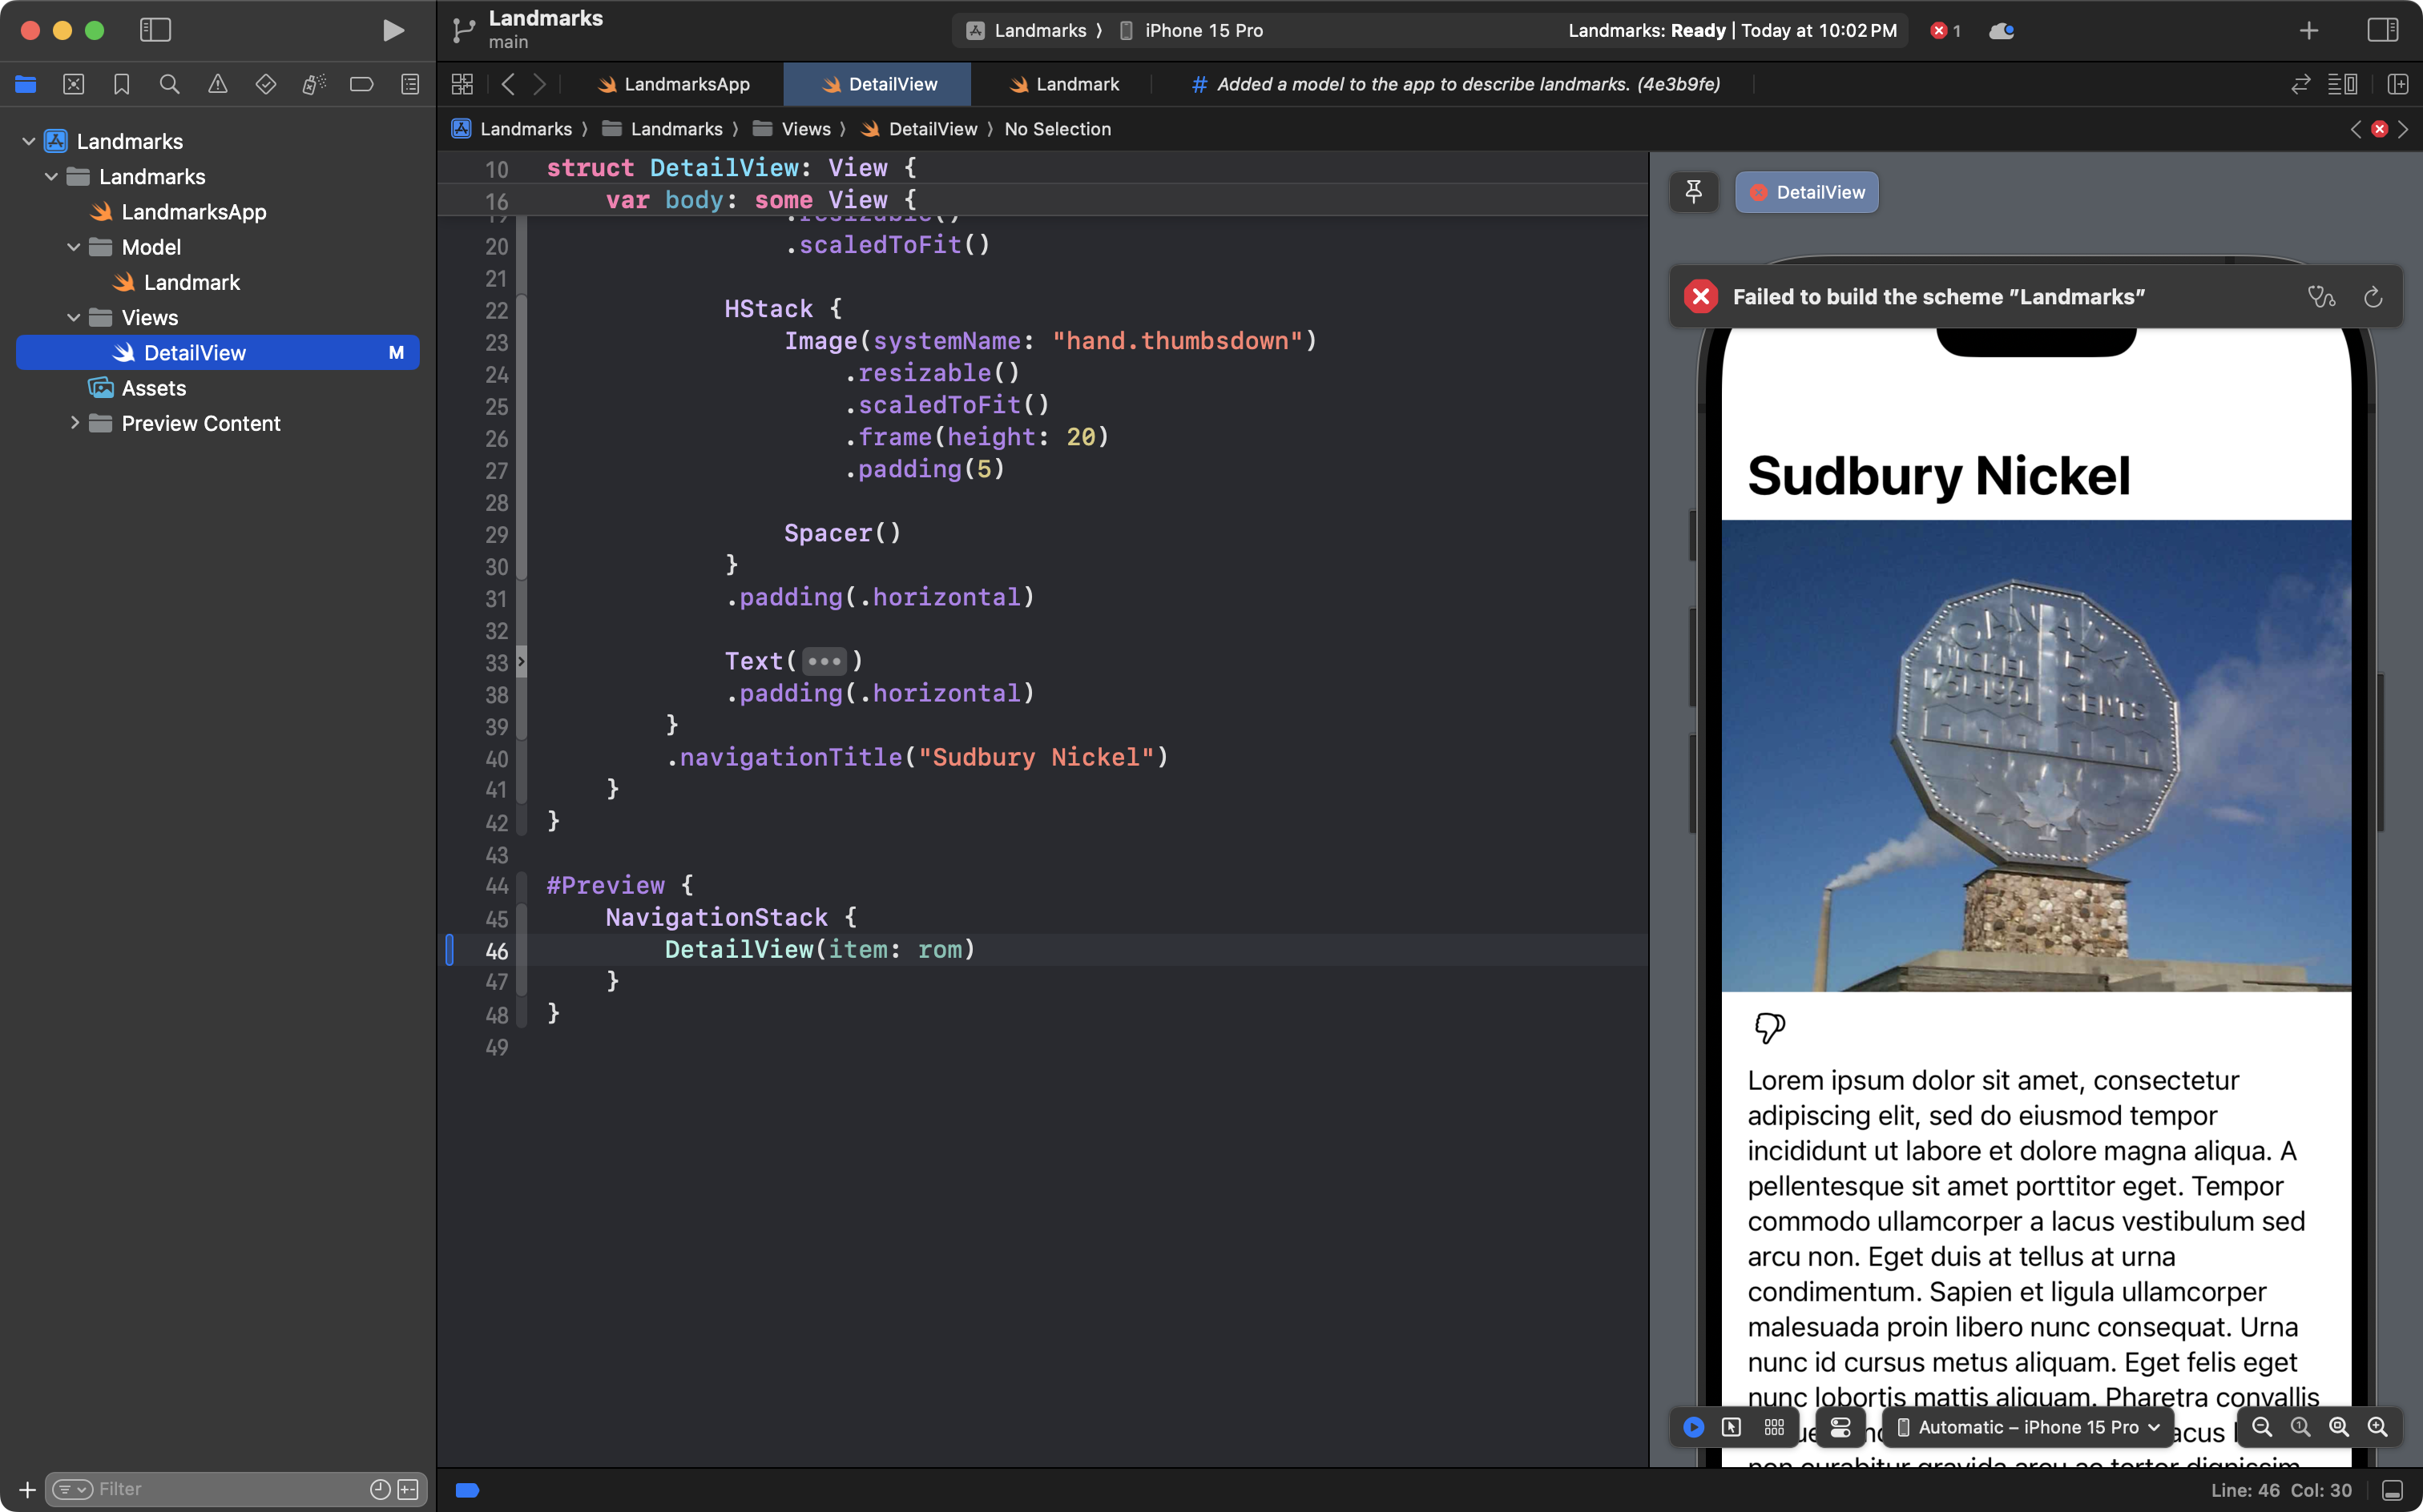This screenshot has width=2423, height=1512.
Task: Open the Report navigator
Action: tap(410, 84)
